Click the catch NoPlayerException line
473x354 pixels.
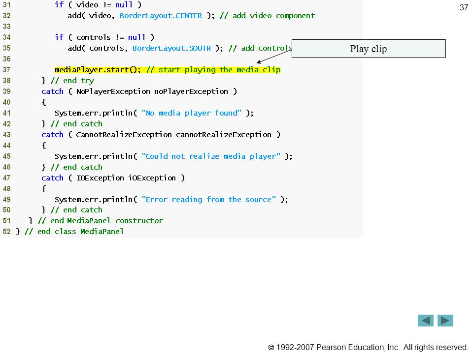click(x=139, y=91)
